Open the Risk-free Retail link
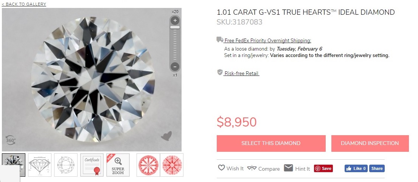 241,73
